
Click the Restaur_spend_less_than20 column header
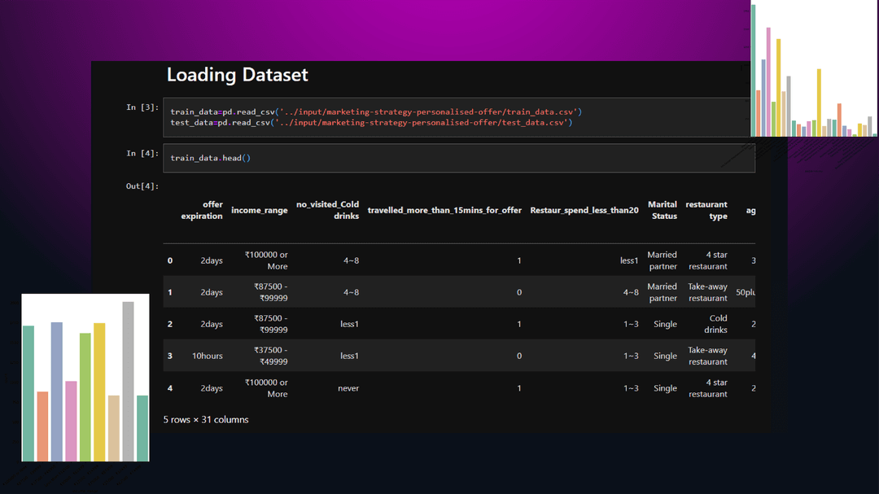tap(584, 211)
